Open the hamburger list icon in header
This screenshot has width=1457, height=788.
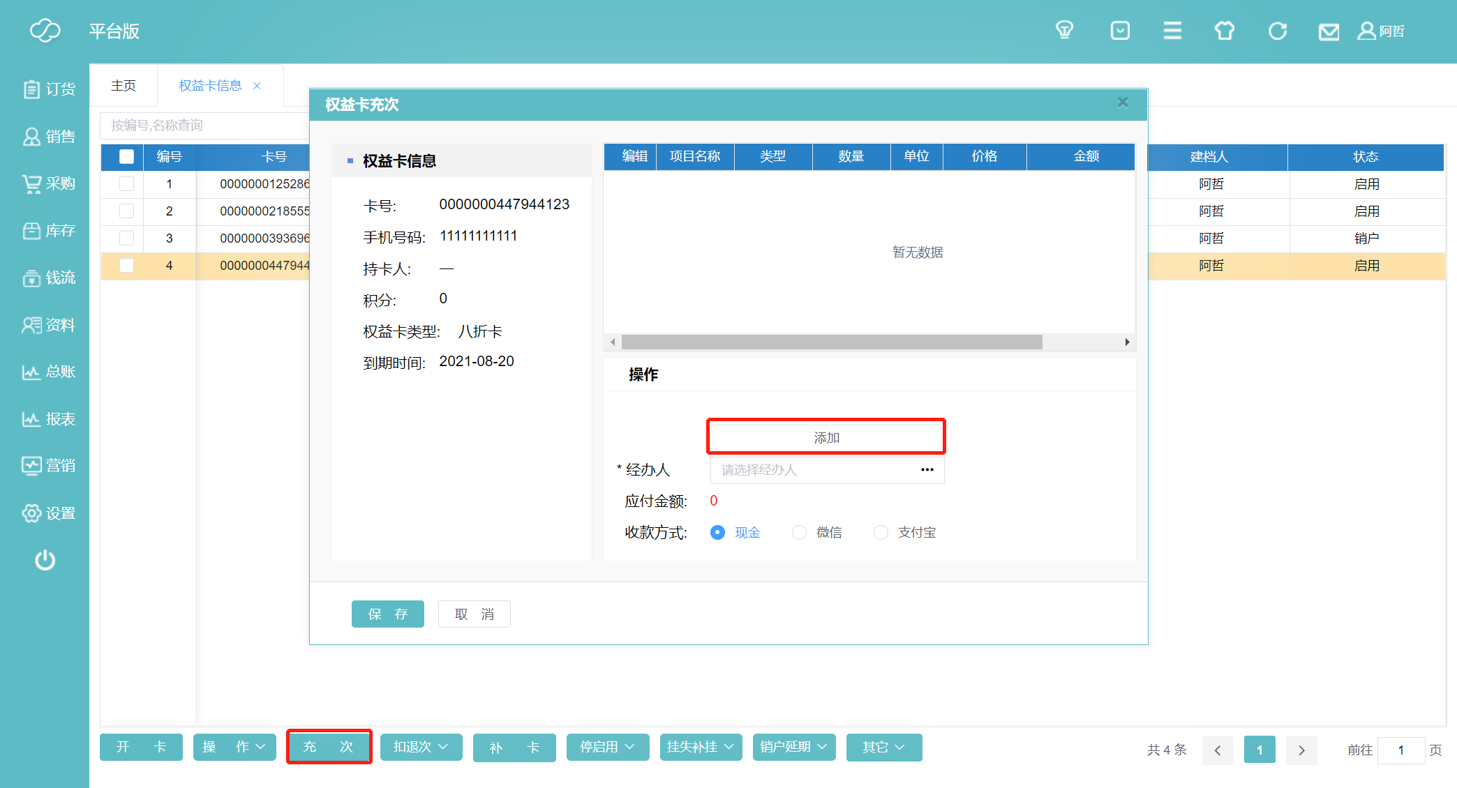1172,31
